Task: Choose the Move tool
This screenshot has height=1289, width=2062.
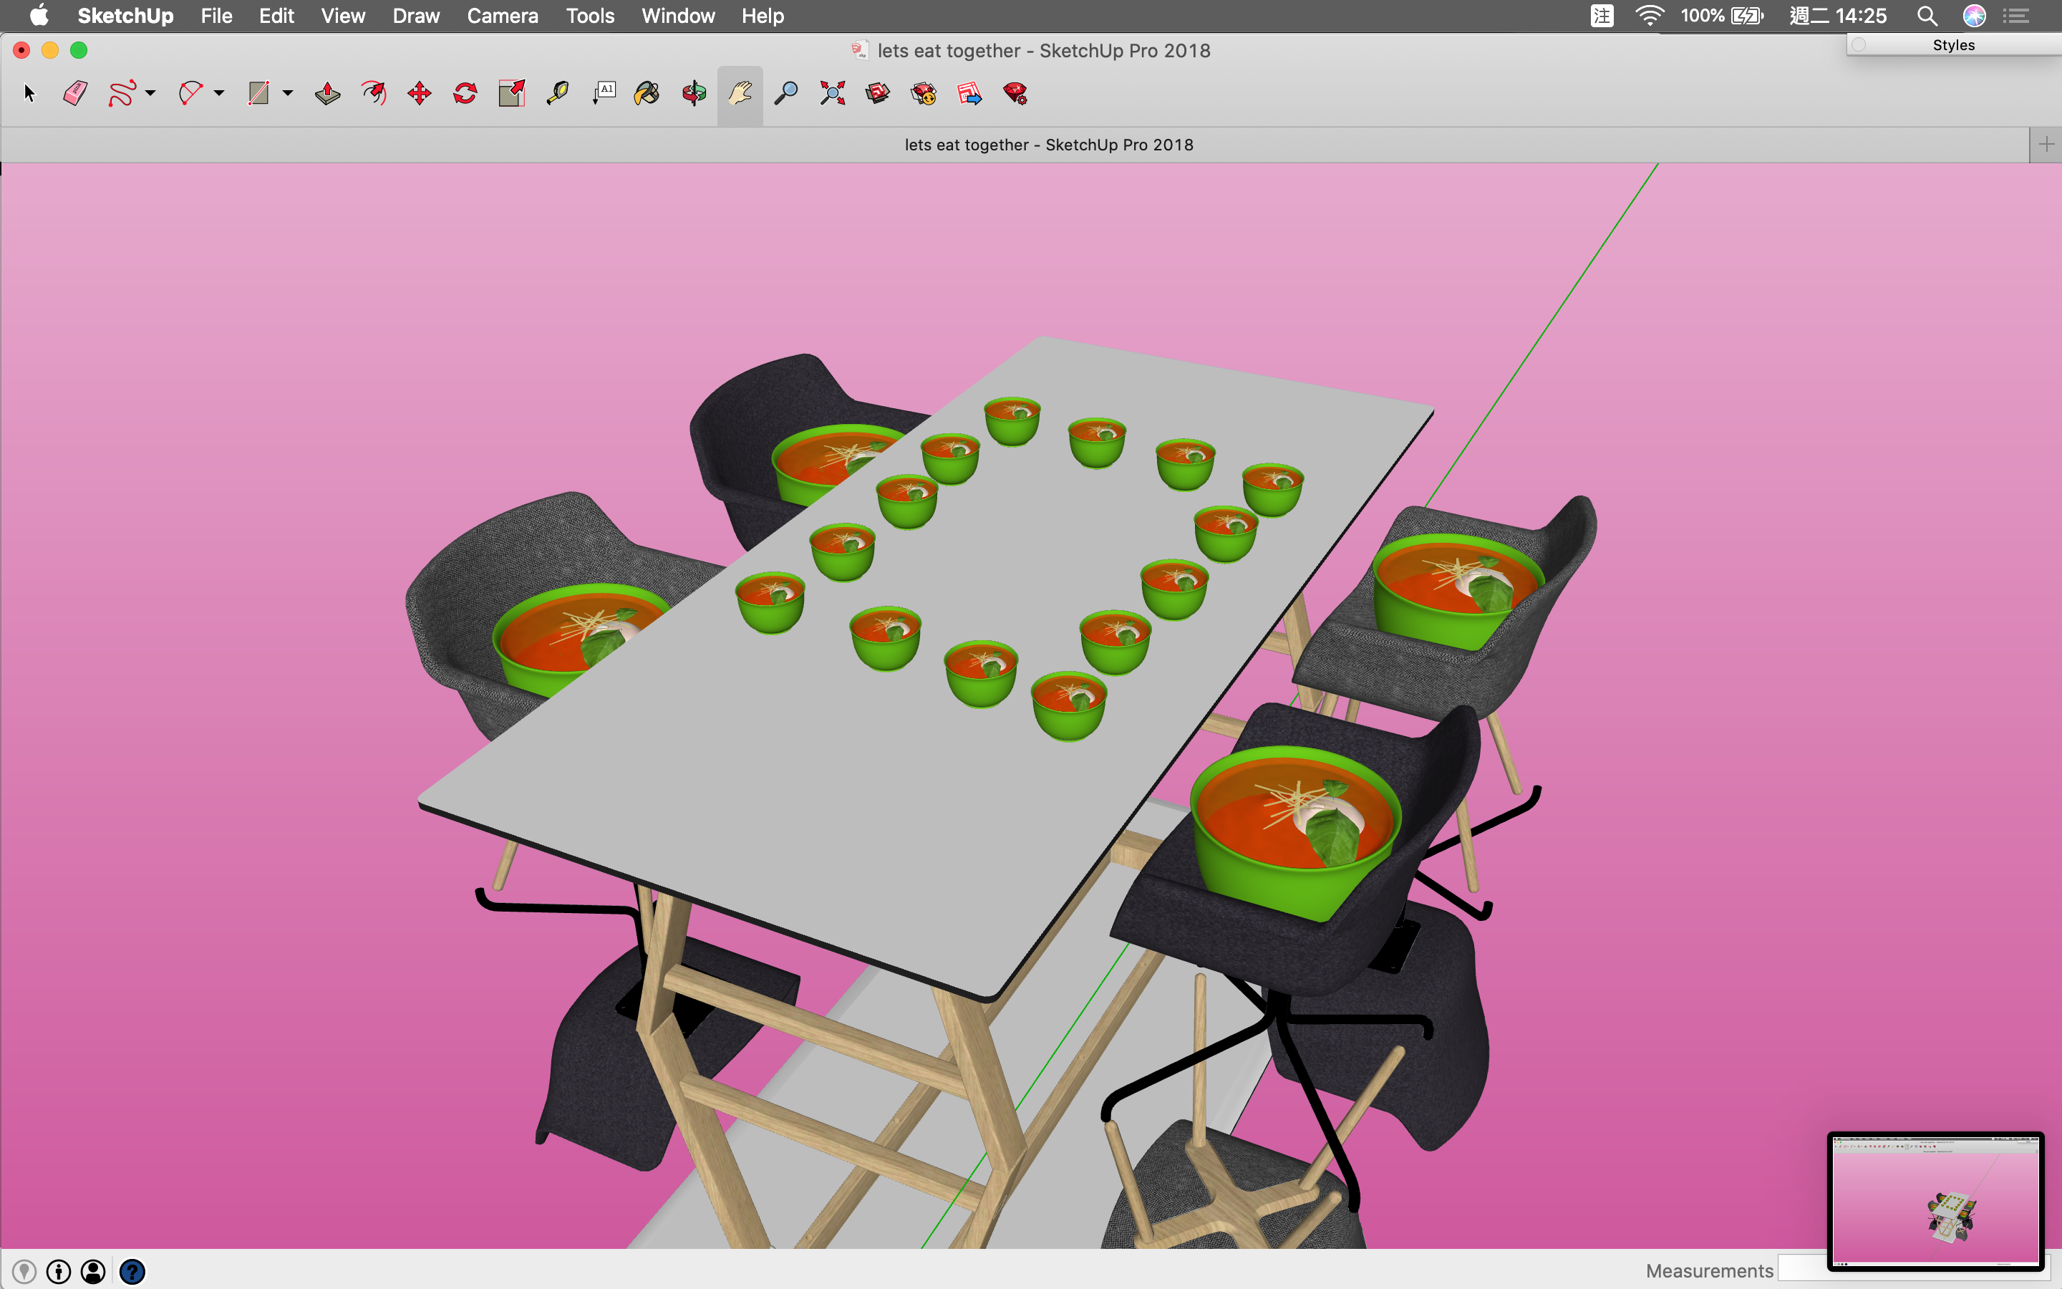Action: 420,93
